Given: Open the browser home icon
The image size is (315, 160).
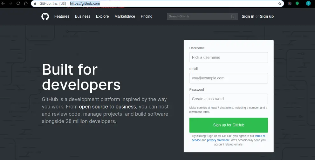Looking at the screenshot, I should [26, 3].
